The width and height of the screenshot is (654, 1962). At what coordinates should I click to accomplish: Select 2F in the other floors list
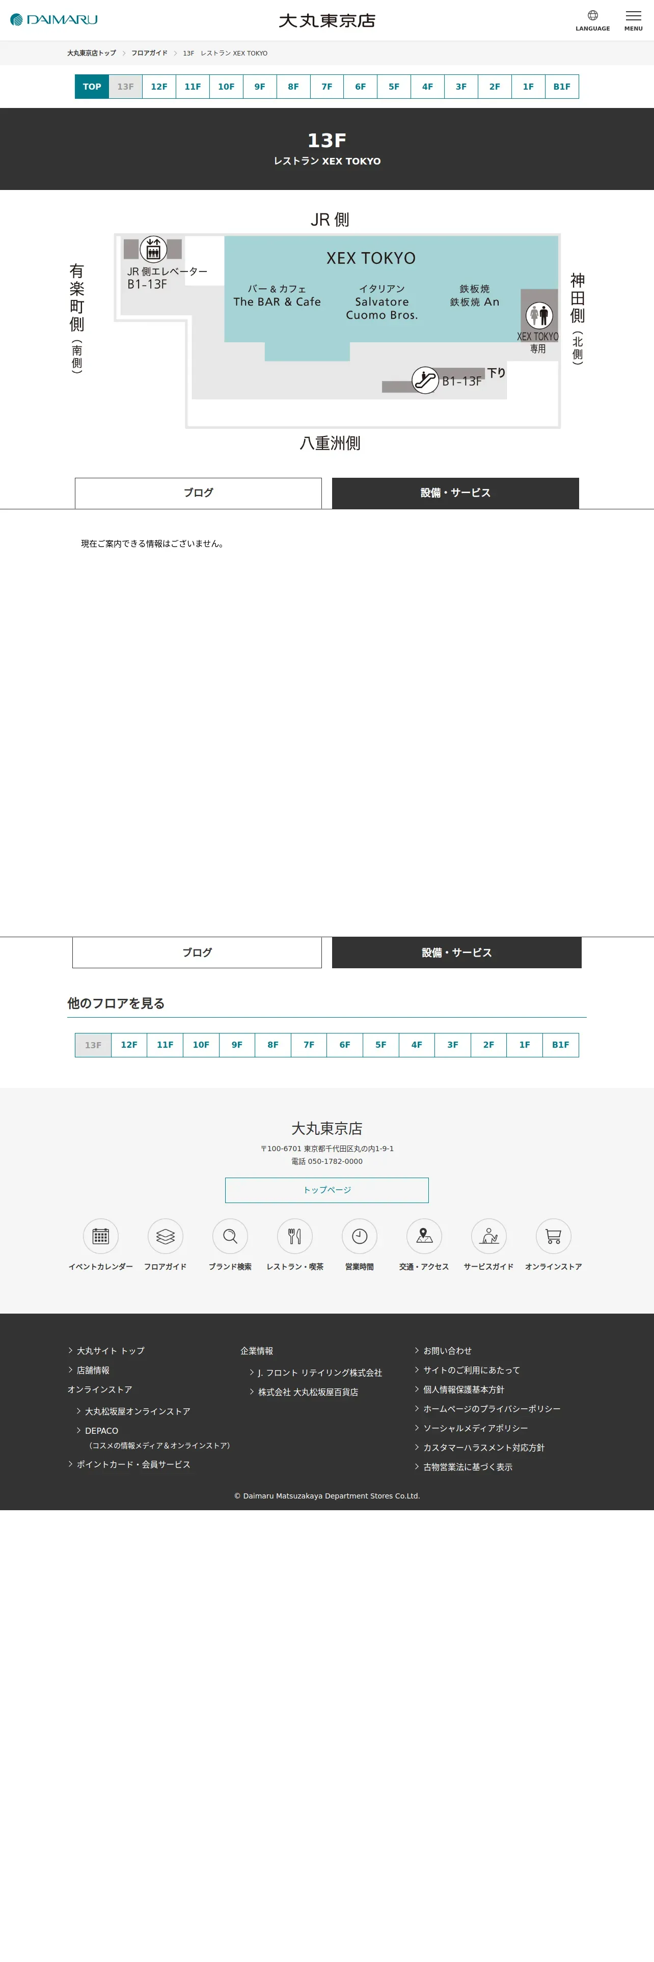click(489, 1045)
